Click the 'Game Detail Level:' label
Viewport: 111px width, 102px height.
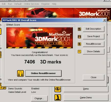[17, 92]
